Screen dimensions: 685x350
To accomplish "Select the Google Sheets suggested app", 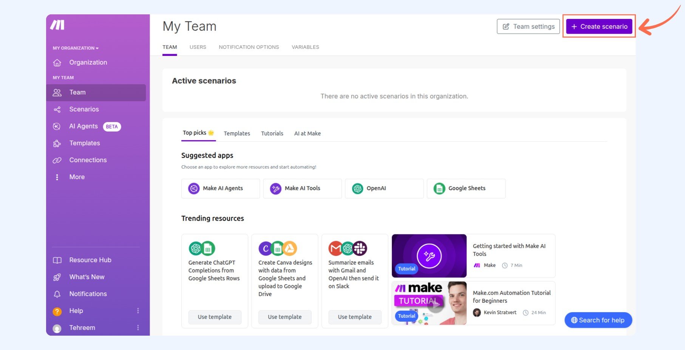I will (466, 189).
